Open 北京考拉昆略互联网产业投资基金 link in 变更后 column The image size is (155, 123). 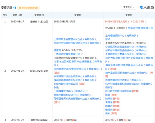pos(129,60)
